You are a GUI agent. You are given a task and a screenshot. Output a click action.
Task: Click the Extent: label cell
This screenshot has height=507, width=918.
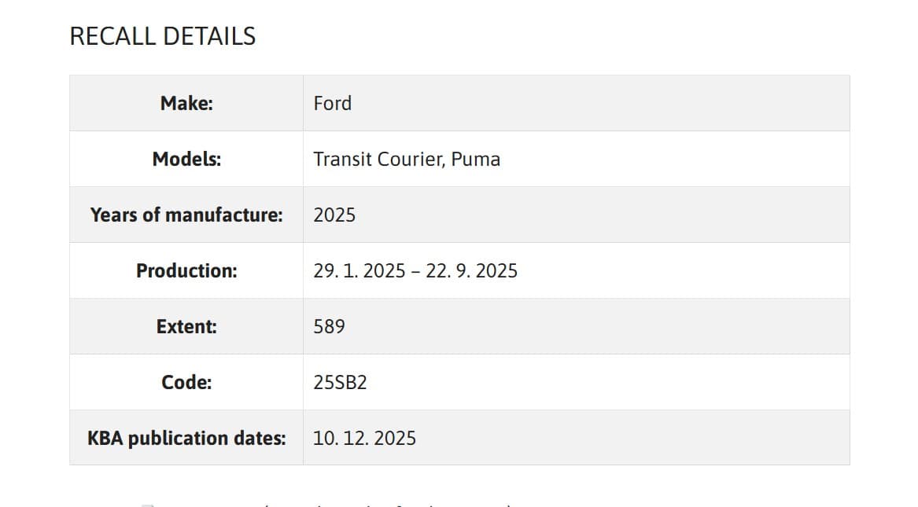[x=186, y=326]
